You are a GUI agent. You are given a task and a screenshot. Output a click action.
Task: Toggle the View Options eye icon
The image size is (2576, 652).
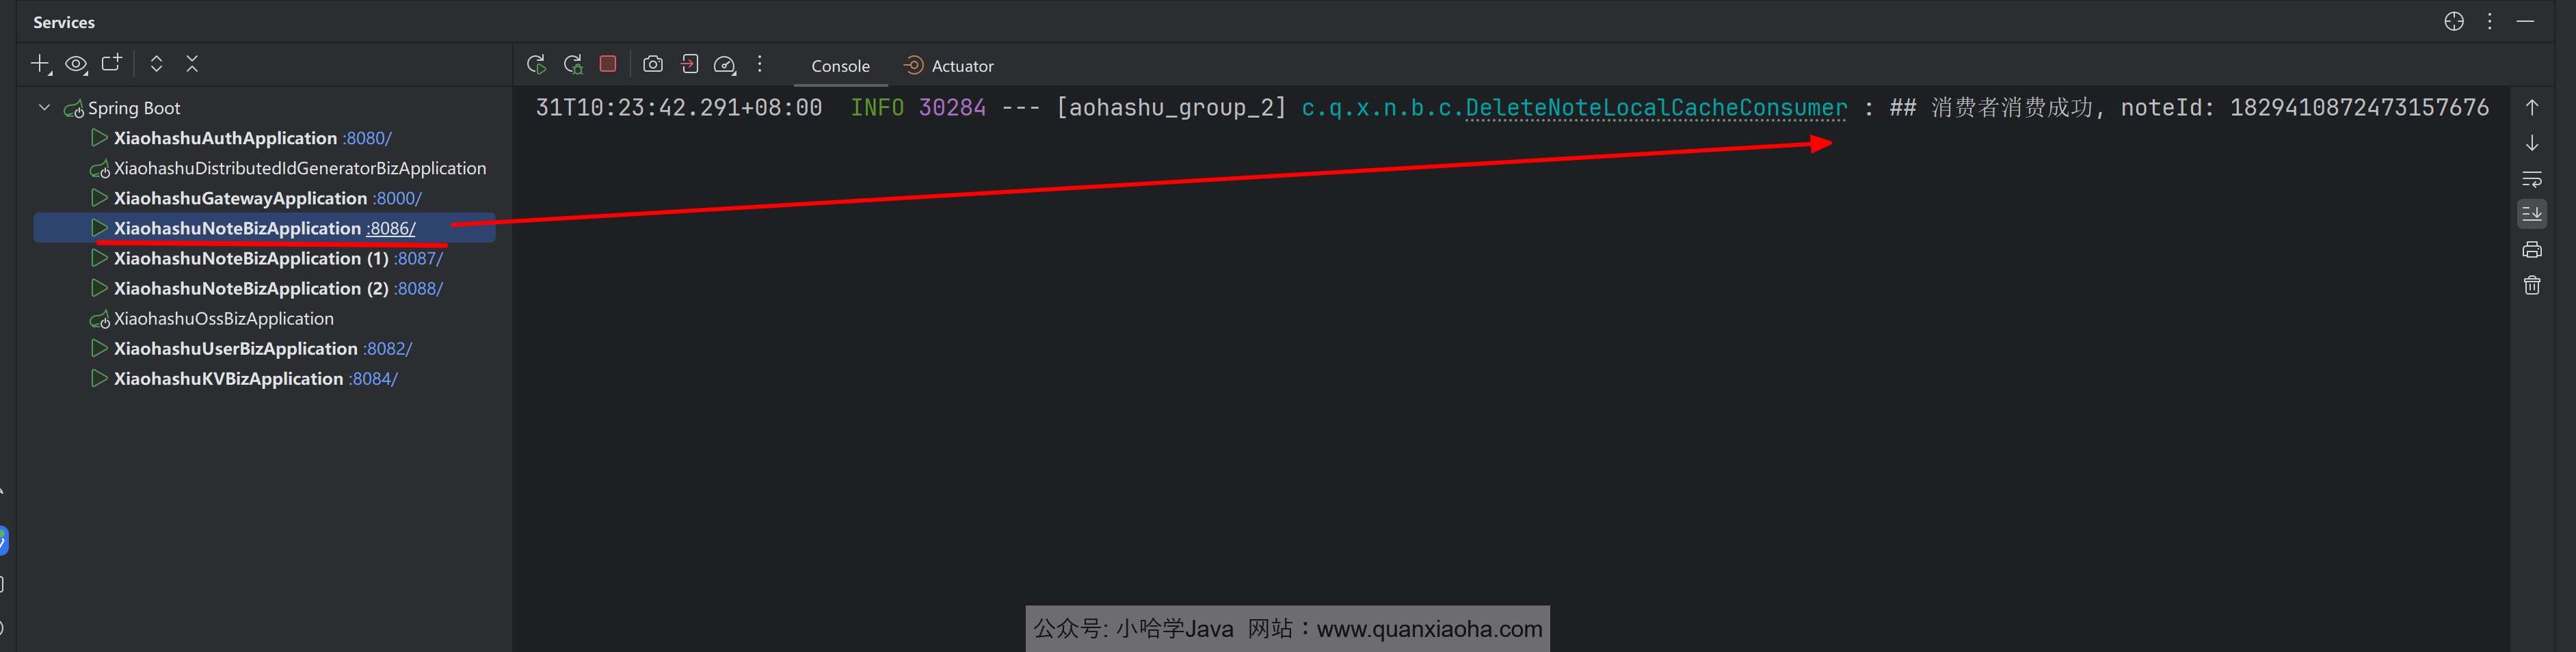tap(76, 64)
